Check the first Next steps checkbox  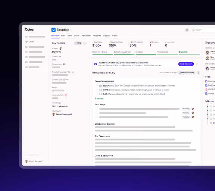[x=97, y=109]
